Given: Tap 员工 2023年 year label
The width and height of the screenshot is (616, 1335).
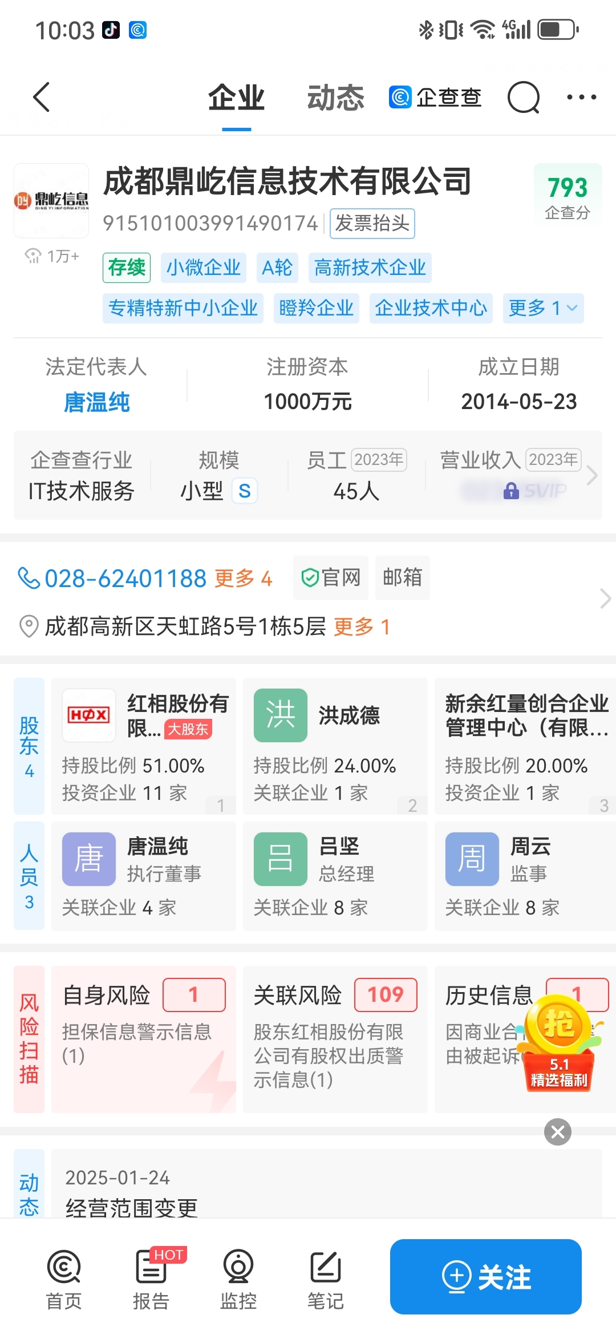Looking at the screenshot, I should [x=379, y=460].
